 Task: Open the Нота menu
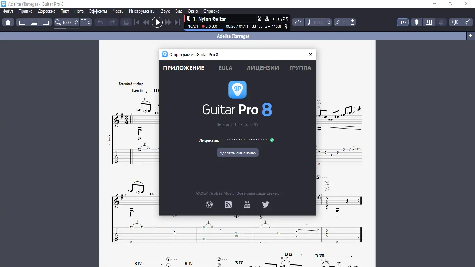(x=79, y=11)
